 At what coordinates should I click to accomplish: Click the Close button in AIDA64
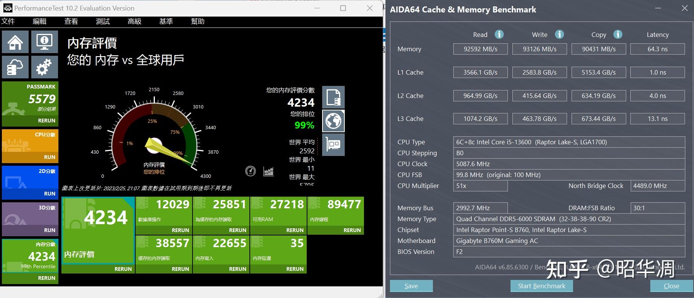pos(671,286)
